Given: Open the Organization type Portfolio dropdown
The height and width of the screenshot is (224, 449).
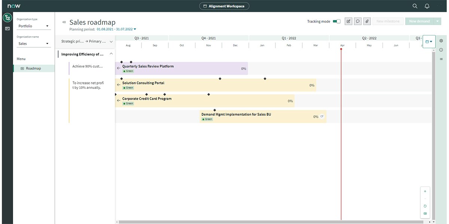Looking at the screenshot, I should (34, 26).
